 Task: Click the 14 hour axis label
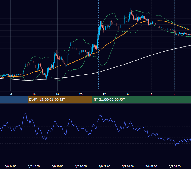click(x=10, y=94)
